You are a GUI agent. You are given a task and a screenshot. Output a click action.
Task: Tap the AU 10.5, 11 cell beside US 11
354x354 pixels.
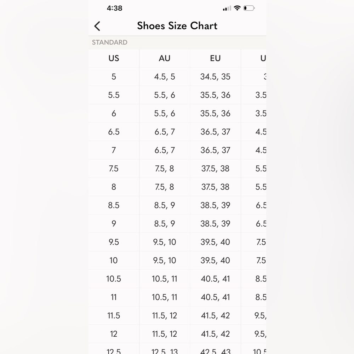tap(165, 297)
